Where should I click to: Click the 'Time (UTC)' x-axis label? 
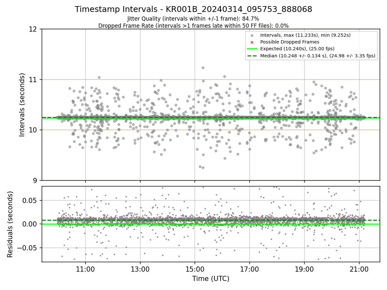pos(211,279)
